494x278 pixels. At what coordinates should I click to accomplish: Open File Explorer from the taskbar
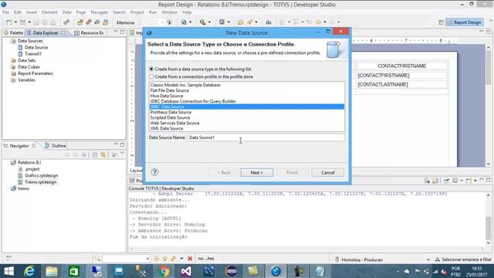[x=52, y=271]
